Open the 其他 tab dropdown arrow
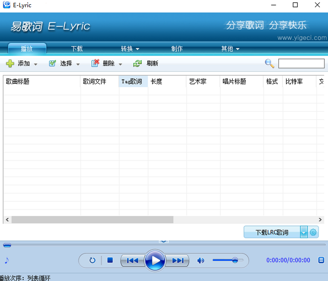Image resolution: width=328 pixels, height=281 pixels. point(238,49)
